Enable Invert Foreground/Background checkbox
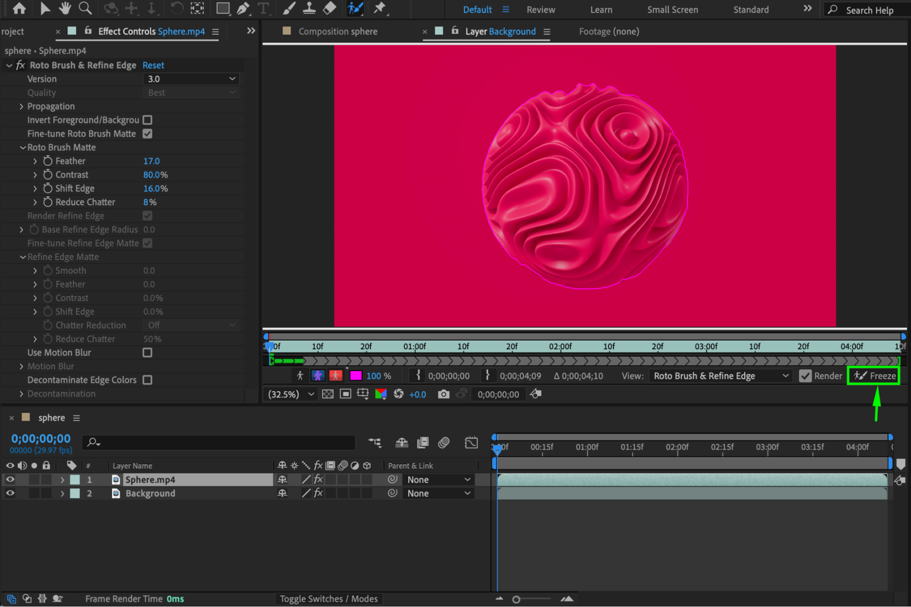 (147, 120)
